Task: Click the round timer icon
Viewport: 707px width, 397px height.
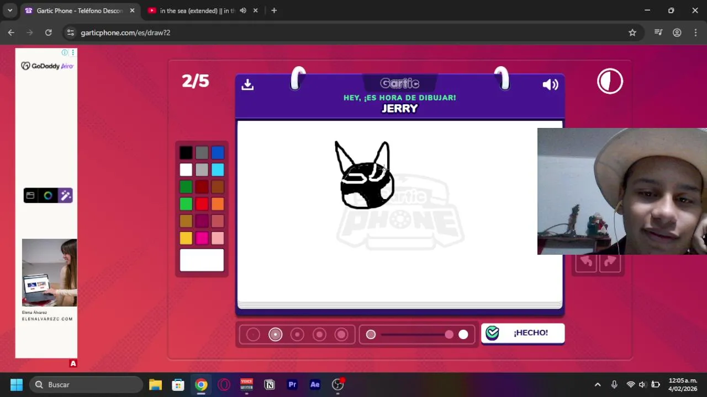Action: [x=610, y=82]
